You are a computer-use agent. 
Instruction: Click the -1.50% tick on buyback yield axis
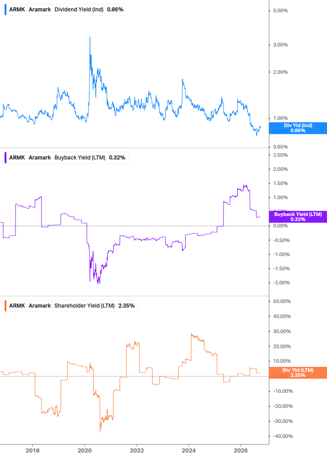(x=281, y=269)
